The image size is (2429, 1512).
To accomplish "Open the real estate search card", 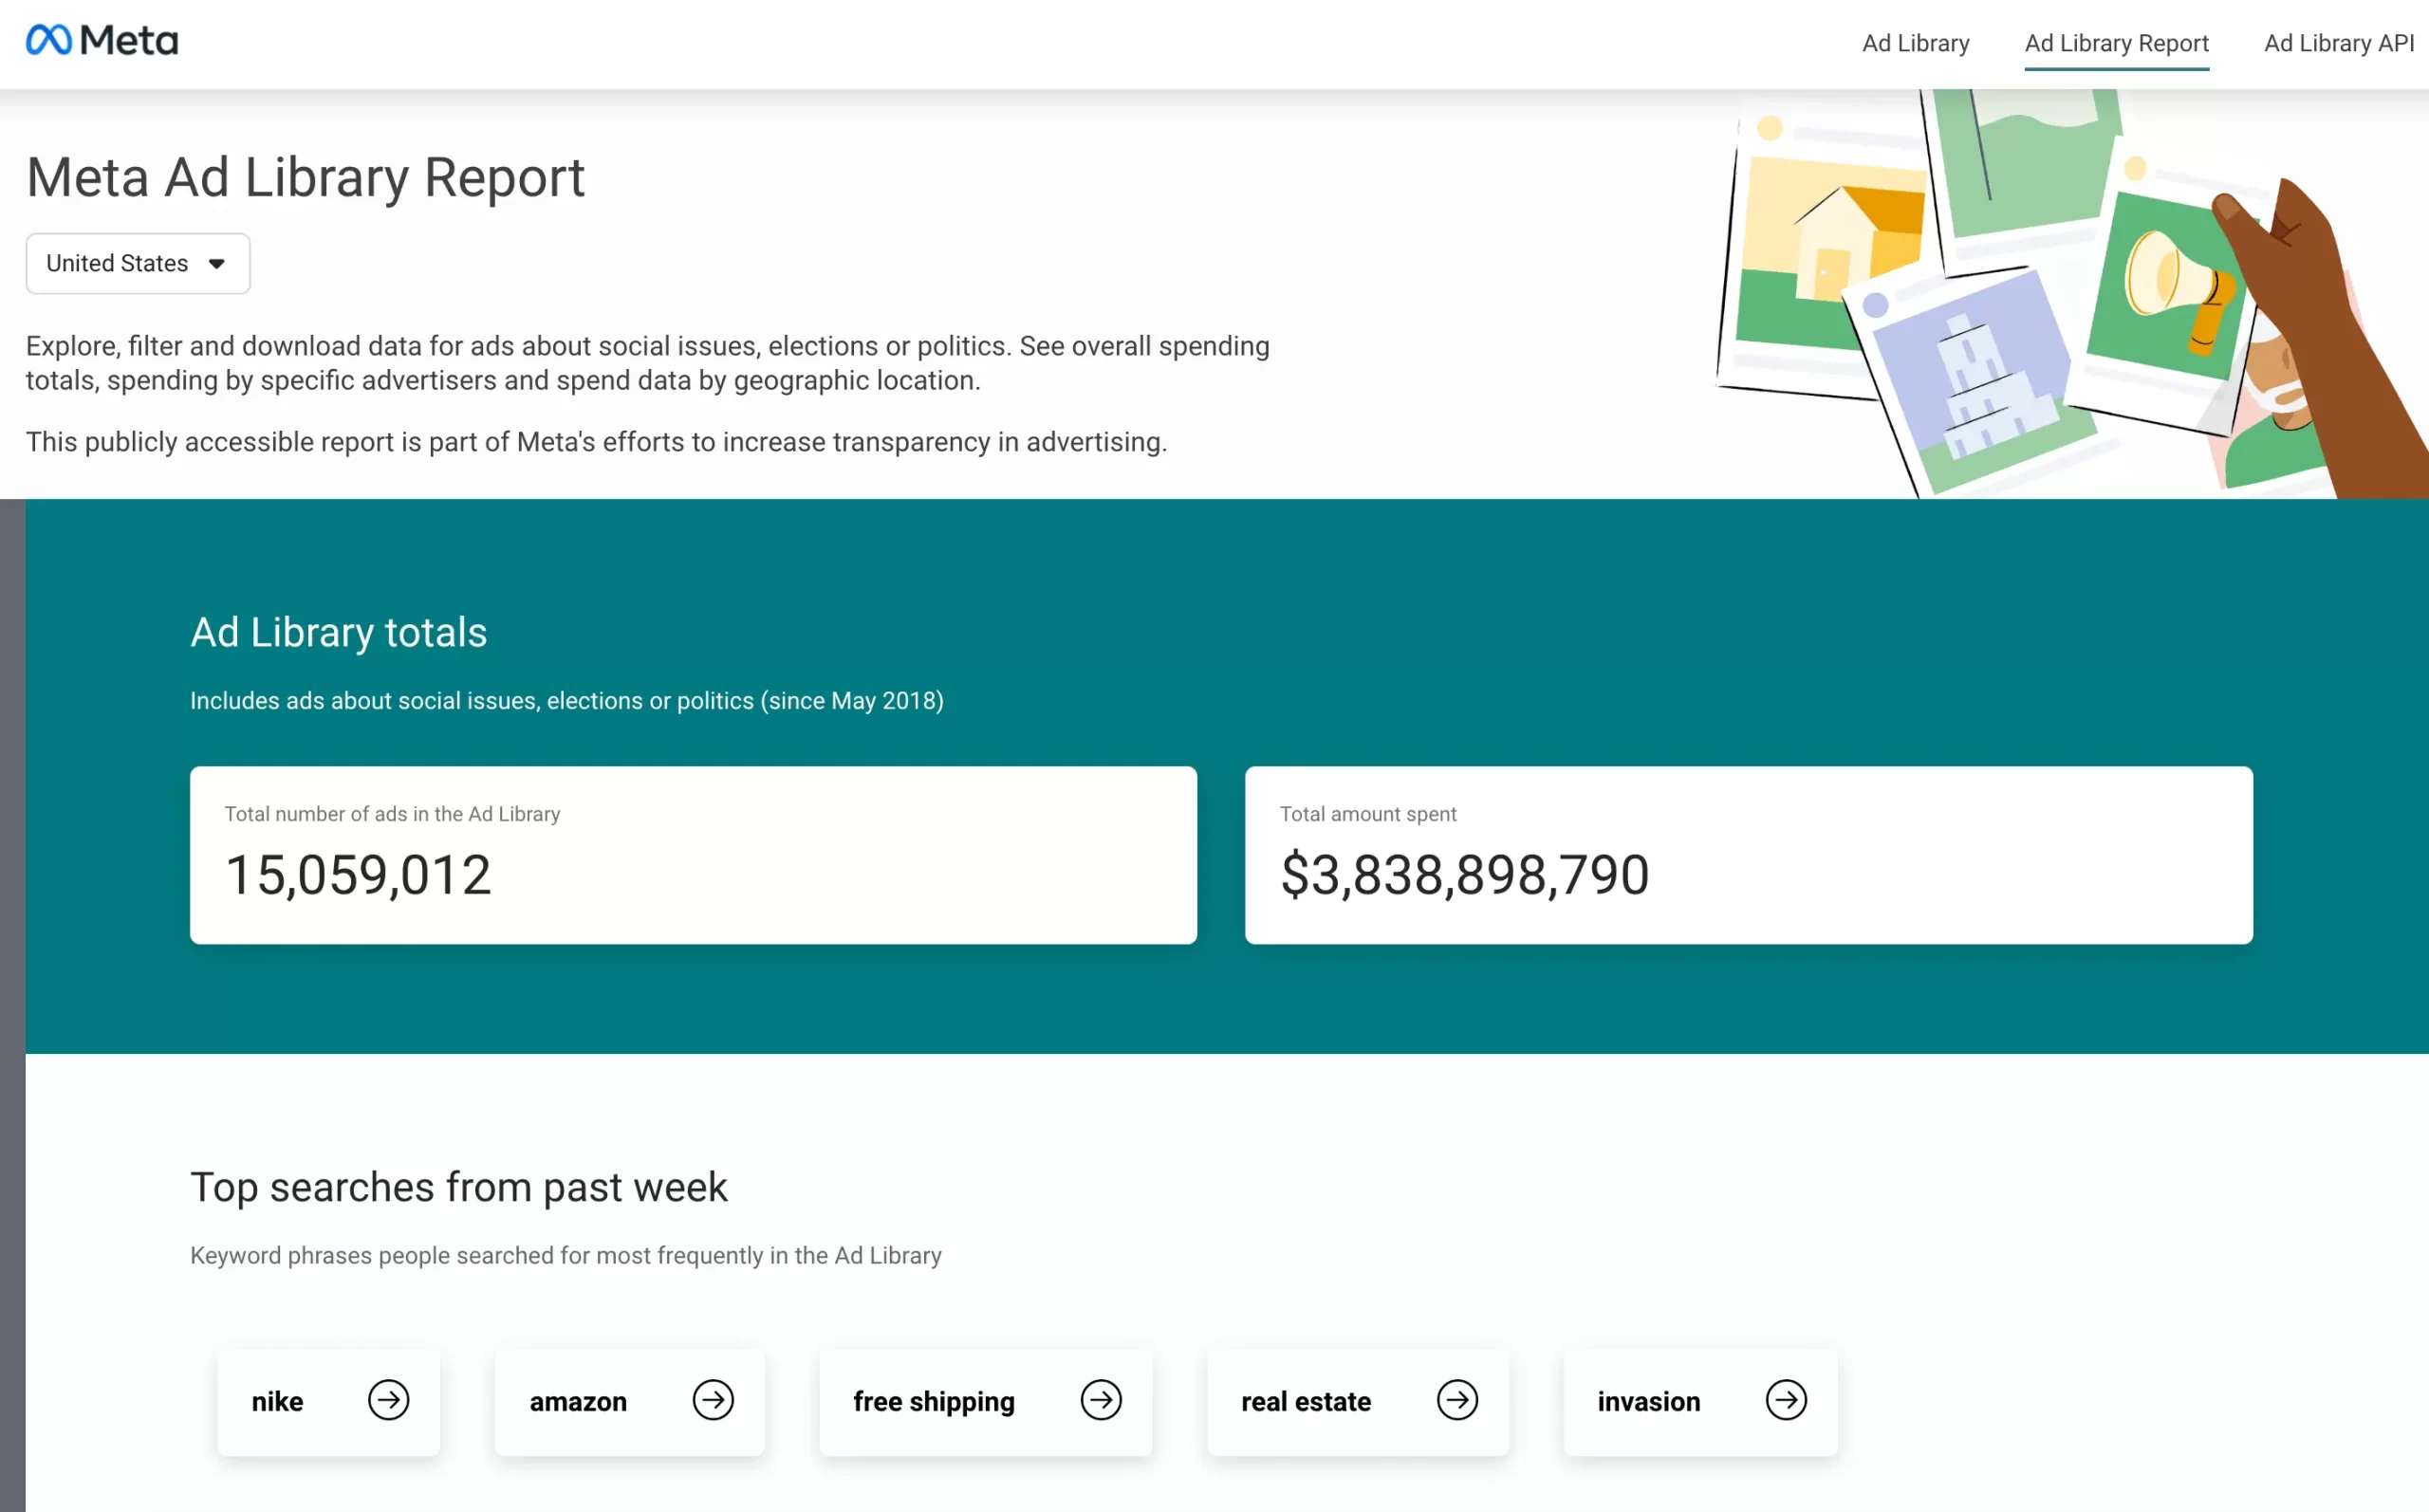I will click(1305, 1402).
